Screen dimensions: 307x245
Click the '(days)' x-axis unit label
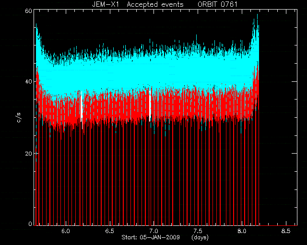(x=200, y=237)
